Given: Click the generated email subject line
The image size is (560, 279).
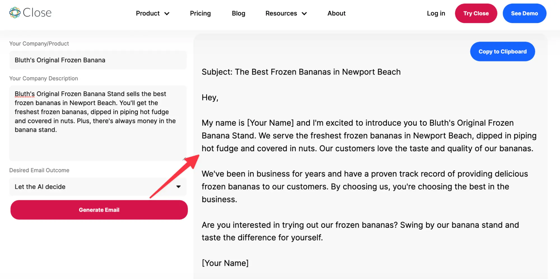Looking at the screenshot, I should pos(301,72).
